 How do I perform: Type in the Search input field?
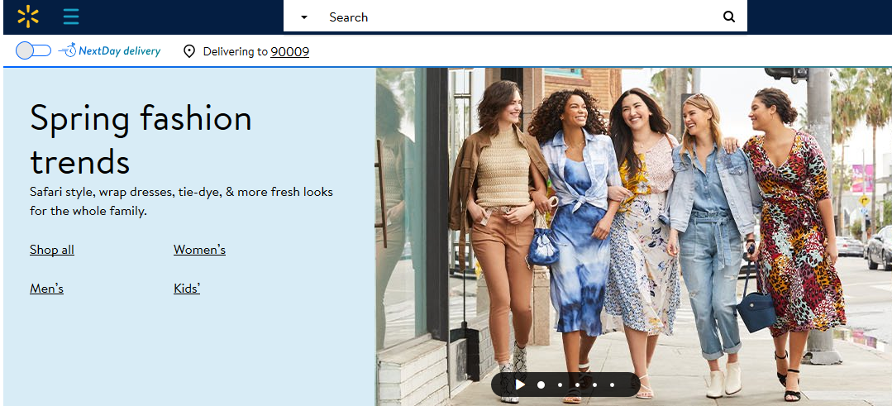pos(513,17)
